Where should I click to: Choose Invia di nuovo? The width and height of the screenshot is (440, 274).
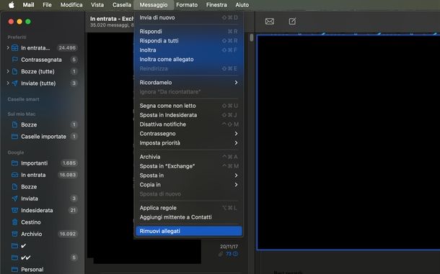pos(188,17)
